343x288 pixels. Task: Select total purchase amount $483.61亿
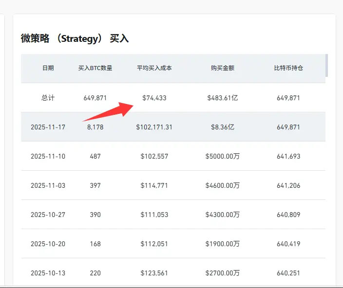point(223,98)
